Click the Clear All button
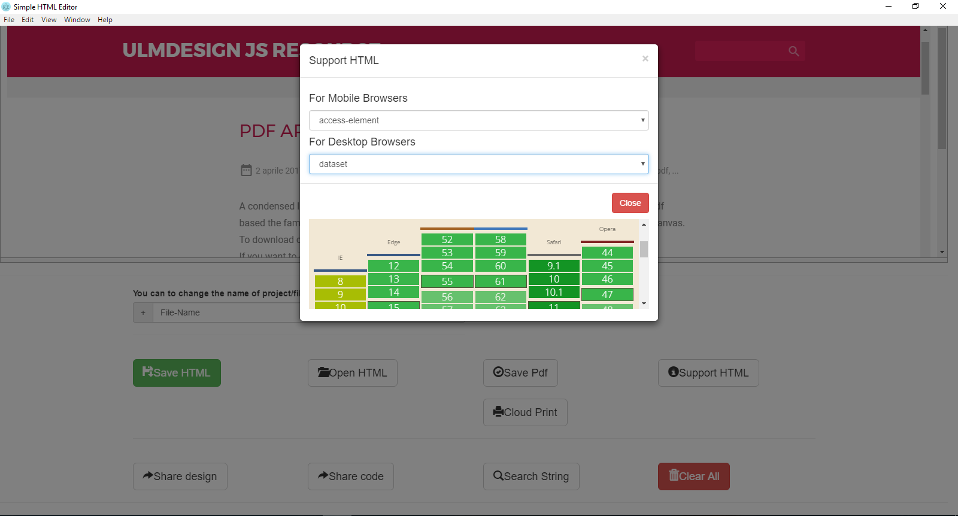The image size is (958, 516). 694,476
